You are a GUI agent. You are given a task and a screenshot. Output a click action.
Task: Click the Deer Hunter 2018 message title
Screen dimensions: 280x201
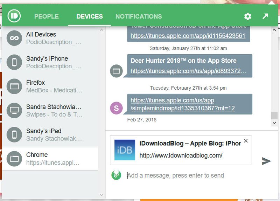[x=183, y=61]
